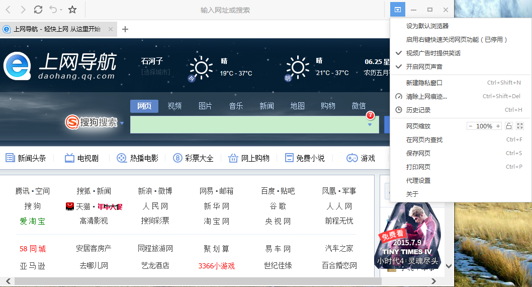Image resolution: width=532 pixels, height=287 pixels.
Task: Open the 3366小游戏 link
Action: coord(216,266)
